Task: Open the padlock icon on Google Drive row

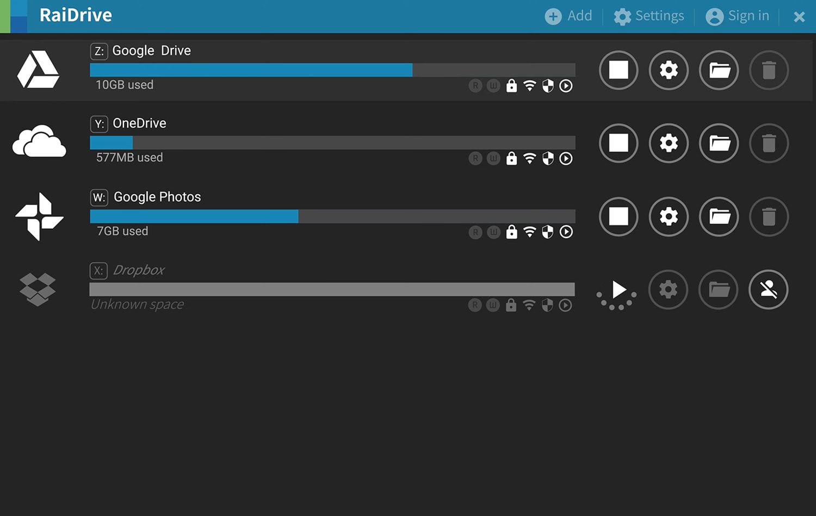Action: [x=511, y=85]
